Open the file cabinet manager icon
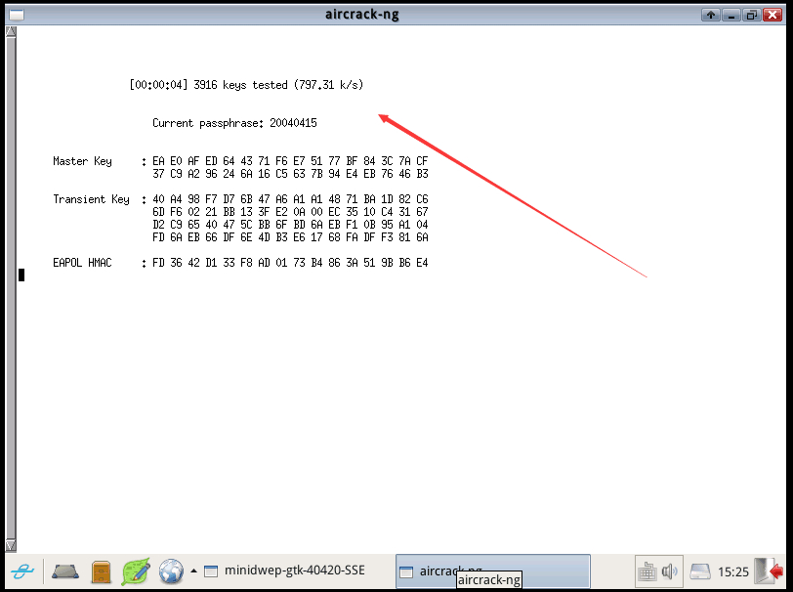The width and height of the screenshot is (793, 592). pos(102,571)
